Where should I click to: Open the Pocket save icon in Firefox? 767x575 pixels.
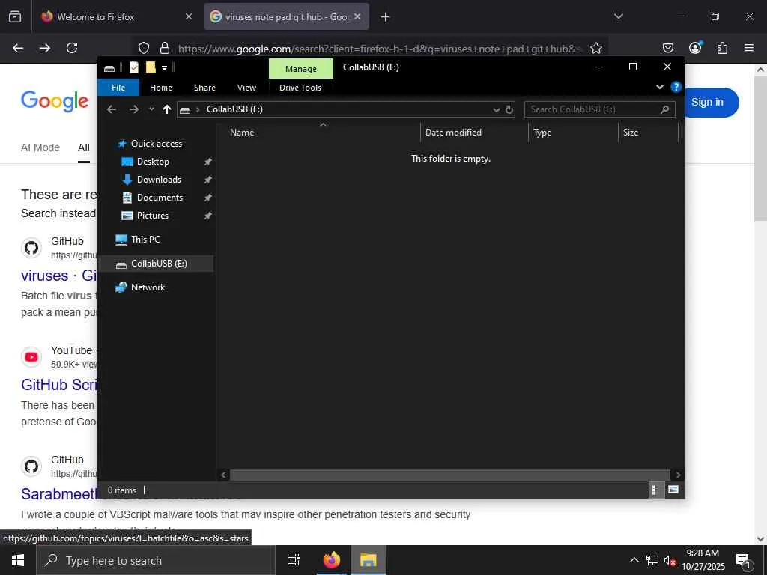[x=667, y=48]
